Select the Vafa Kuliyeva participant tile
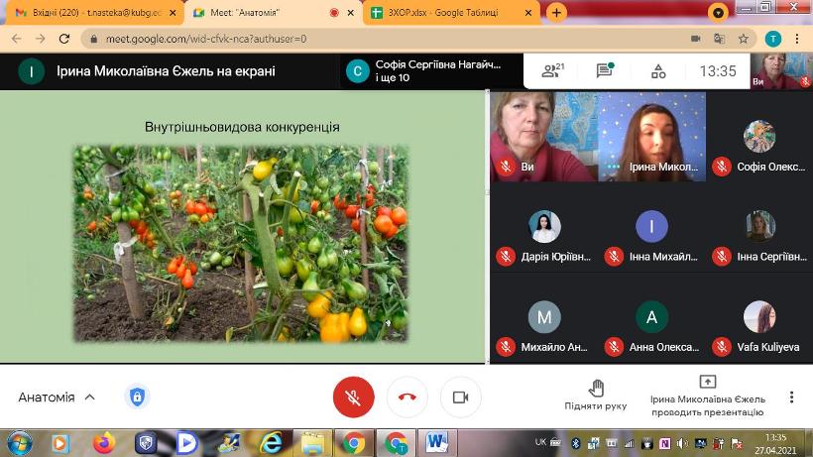Screen dimensions: 813x457 point(759,329)
